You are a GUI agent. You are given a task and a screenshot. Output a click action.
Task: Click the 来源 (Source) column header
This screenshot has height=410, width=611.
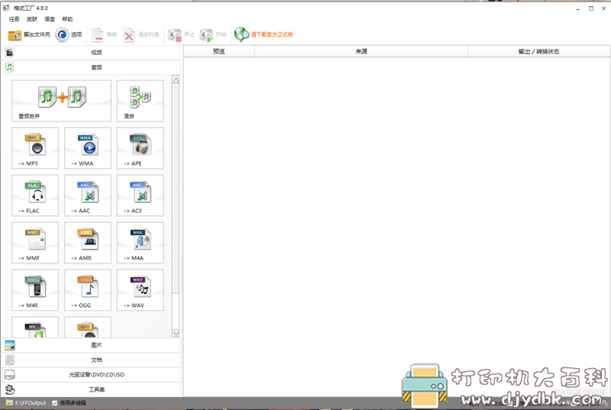point(361,51)
